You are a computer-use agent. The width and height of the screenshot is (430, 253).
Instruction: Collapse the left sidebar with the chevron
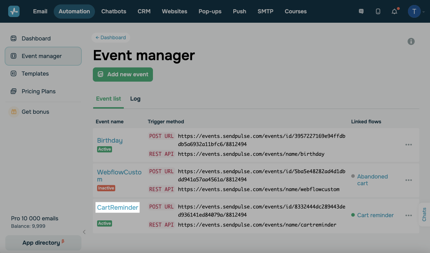coord(84,232)
